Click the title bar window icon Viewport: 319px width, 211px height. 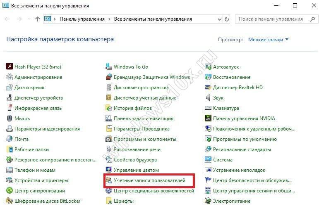[x=6, y=5]
